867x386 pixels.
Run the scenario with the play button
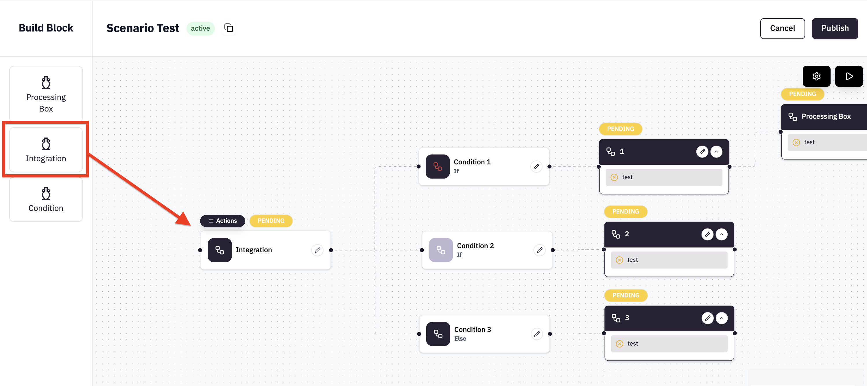tap(848, 76)
